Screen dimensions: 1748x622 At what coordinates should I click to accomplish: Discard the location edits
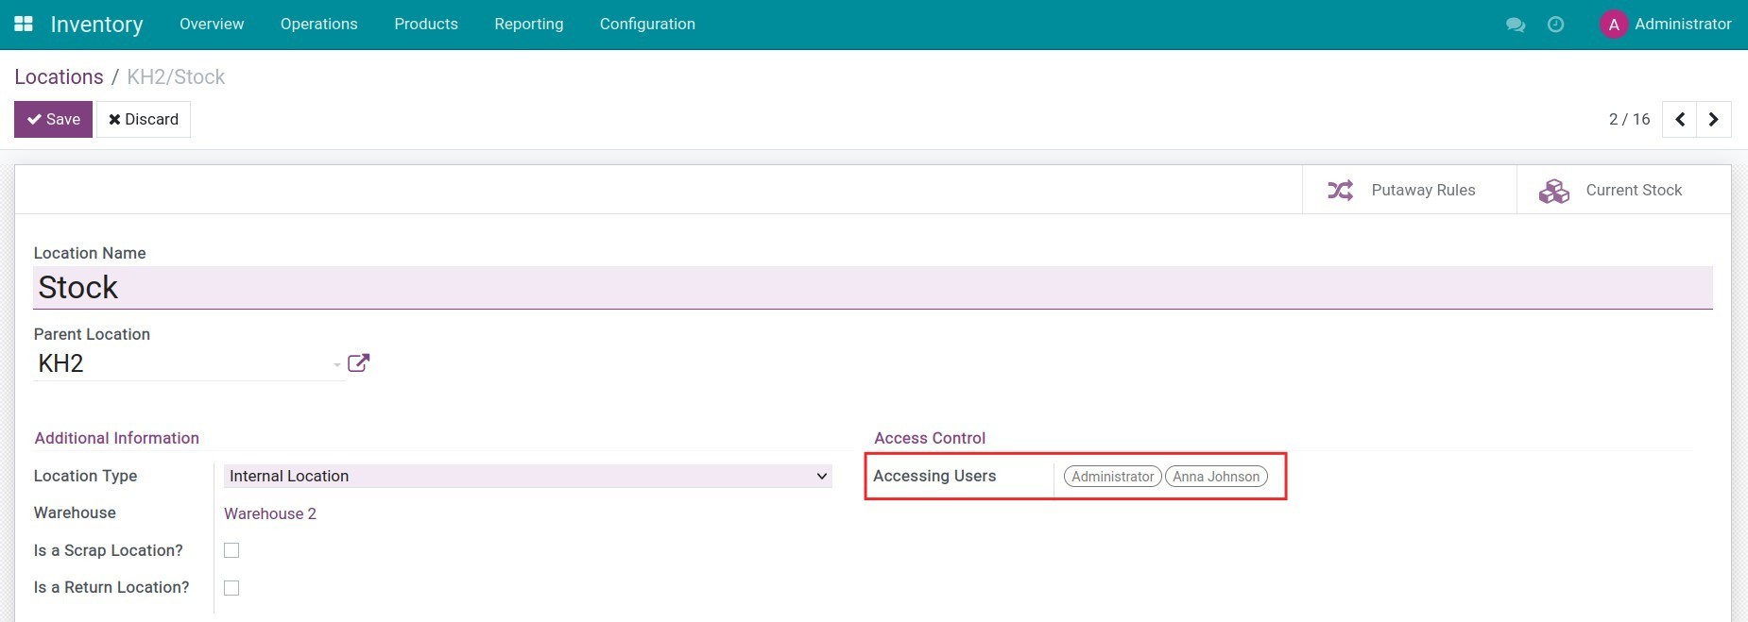coord(144,120)
